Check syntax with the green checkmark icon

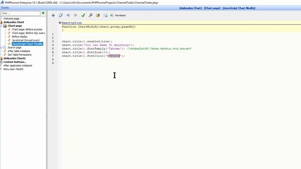(x=83, y=15)
